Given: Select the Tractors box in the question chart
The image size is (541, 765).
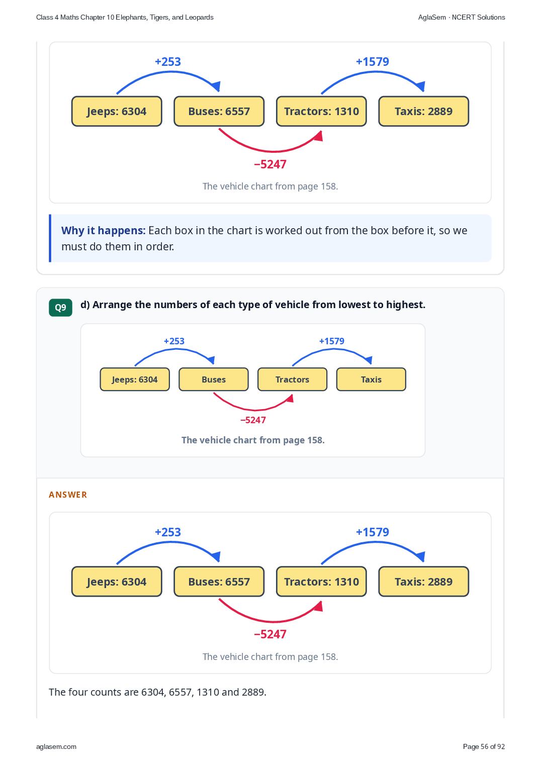Looking at the screenshot, I should [x=292, y=379].
